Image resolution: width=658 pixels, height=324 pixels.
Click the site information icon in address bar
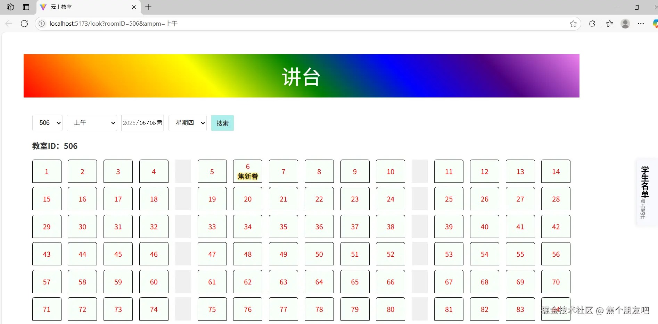point(42,24)
